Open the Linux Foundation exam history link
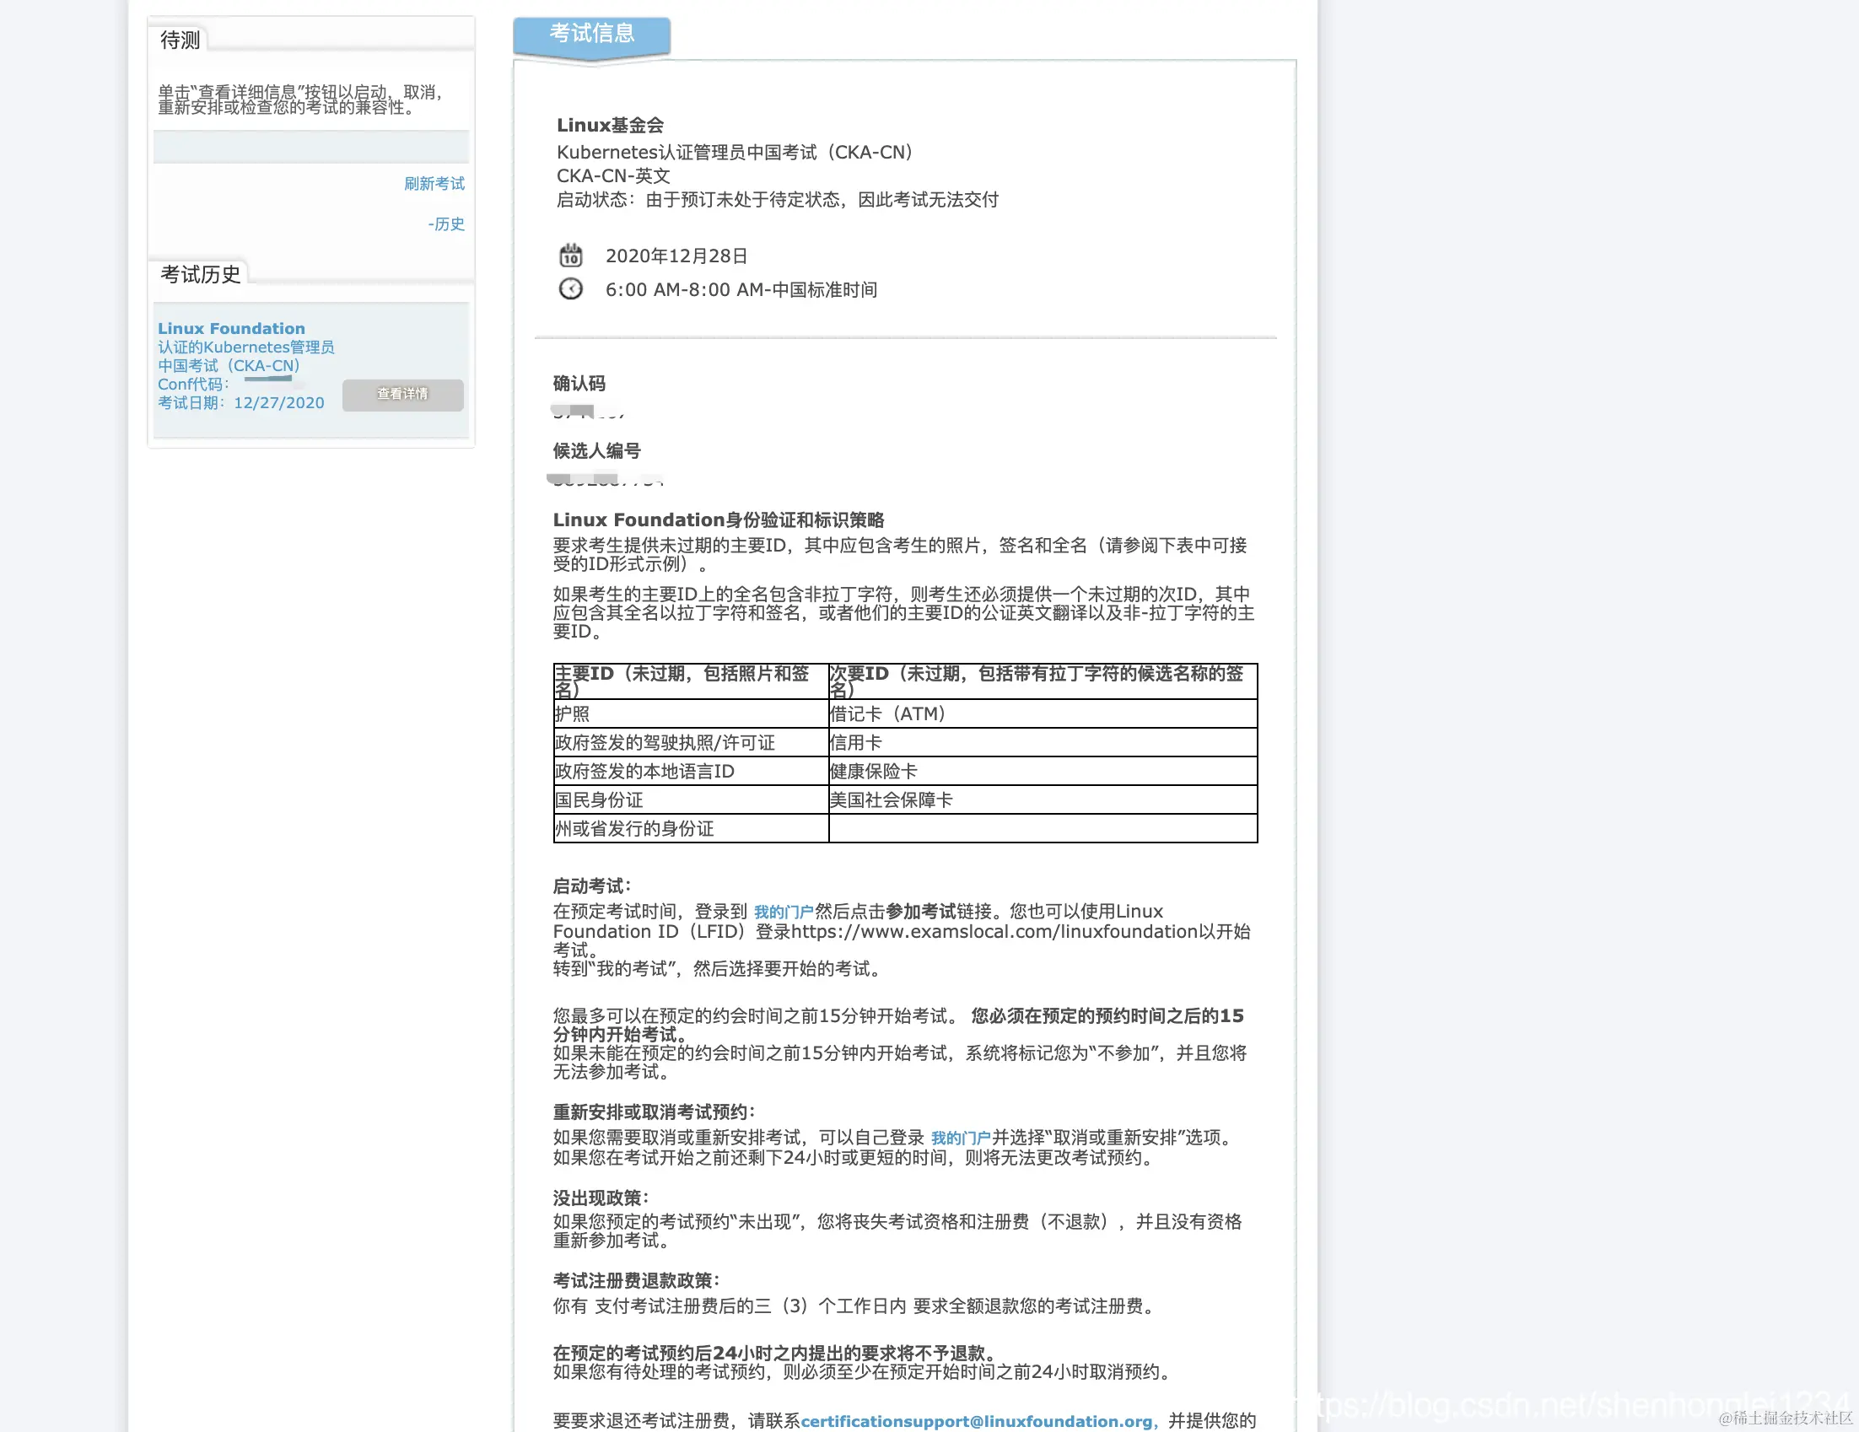The width and height of the screenshot is (1859, 1432). [x=230, y=327]
